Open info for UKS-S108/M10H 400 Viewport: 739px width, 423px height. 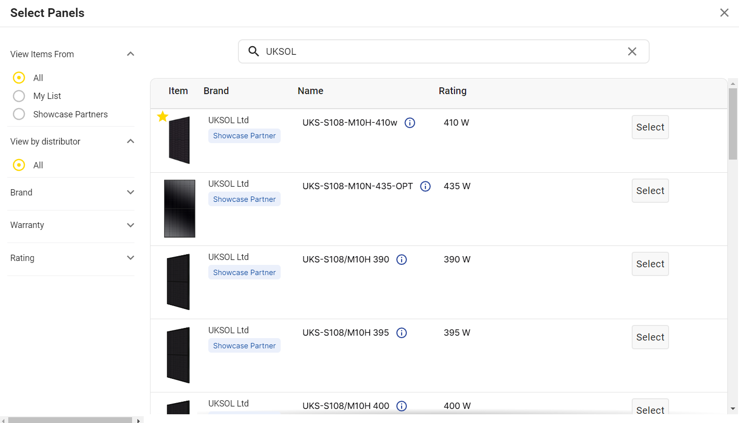pyautogui.click(x=402, y=406)
